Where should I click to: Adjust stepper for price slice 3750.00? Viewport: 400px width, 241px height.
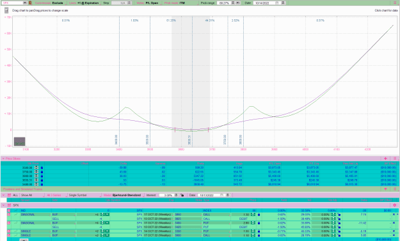click(36, 172)
